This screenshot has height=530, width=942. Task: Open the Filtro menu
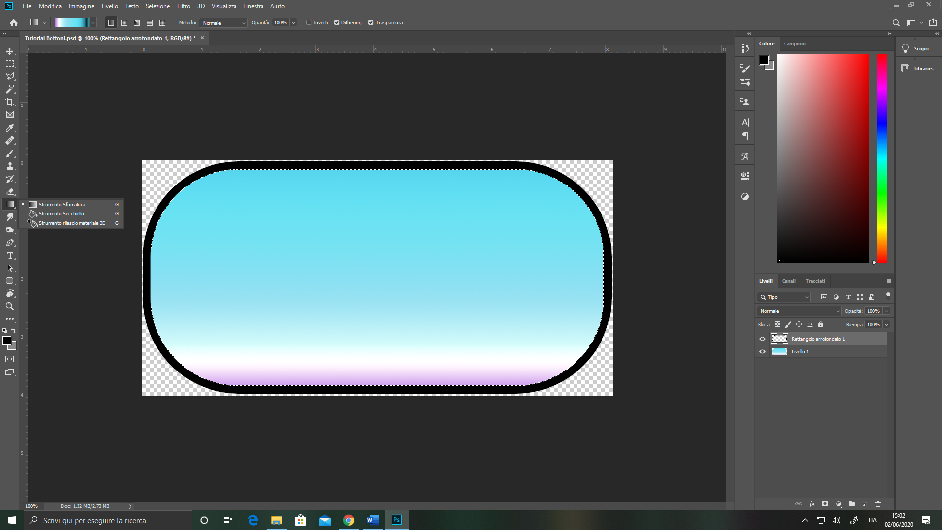tap(183, 6)
